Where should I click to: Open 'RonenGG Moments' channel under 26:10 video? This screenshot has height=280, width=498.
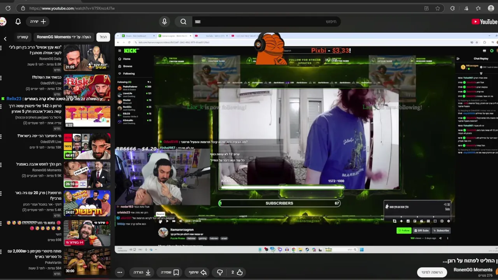(x=47, y=170)
